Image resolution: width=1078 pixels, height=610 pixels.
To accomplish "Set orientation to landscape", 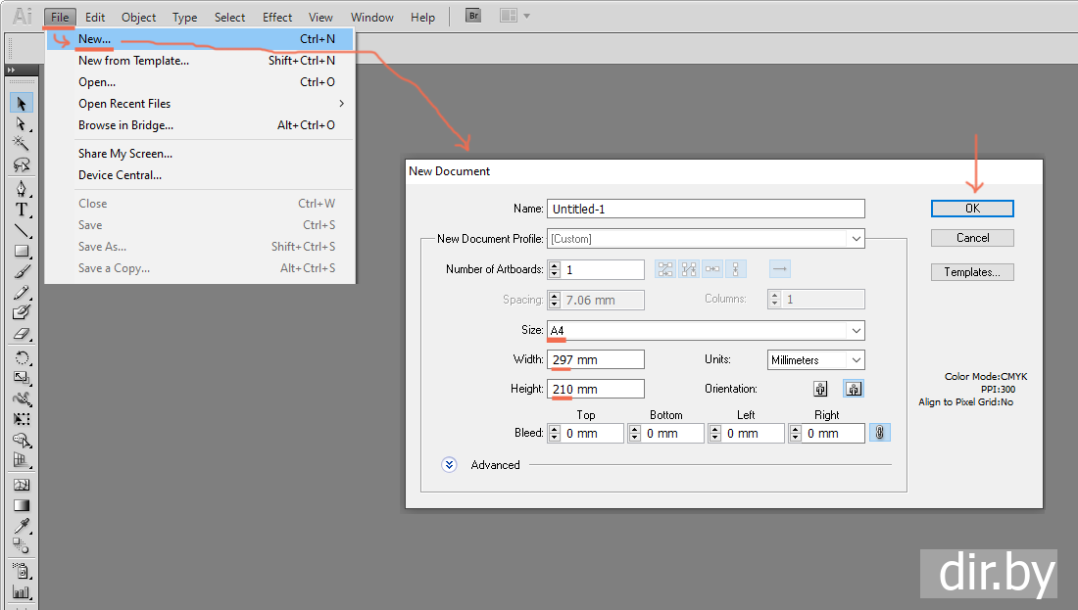I will click(853, 389).
